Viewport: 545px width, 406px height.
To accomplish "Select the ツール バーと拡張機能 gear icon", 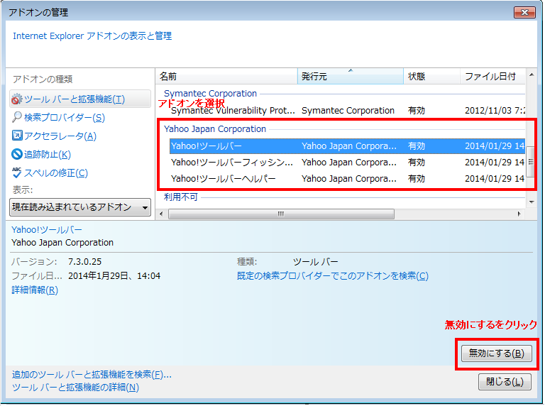I will pos(16,99).
